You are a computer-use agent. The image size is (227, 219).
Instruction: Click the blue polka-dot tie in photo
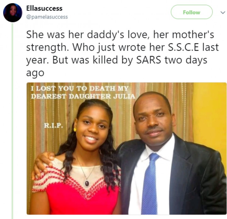click(x=151, y=182)
